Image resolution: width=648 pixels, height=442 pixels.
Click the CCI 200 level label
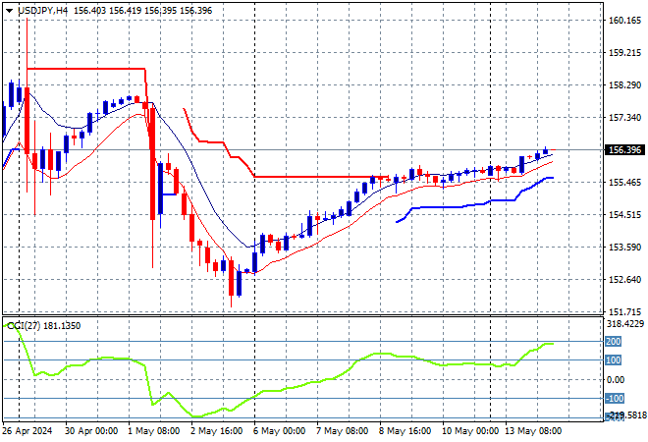[614, 342]
